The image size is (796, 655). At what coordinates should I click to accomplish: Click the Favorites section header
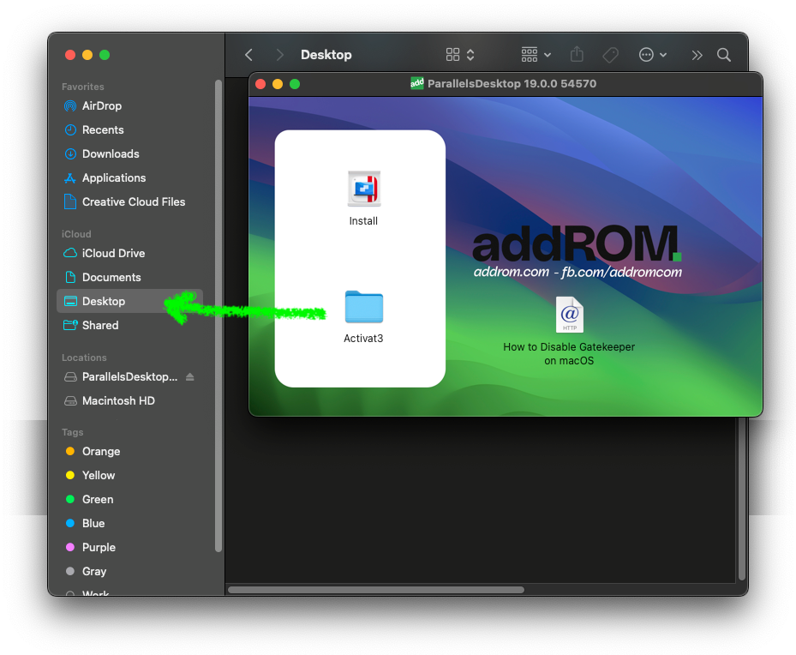click(83, 87)
